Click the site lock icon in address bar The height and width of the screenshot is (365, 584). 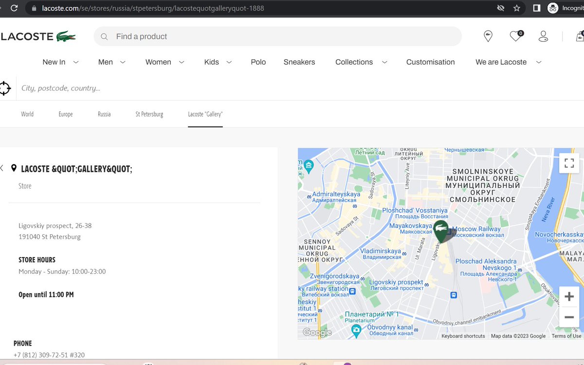click(34, 8)
